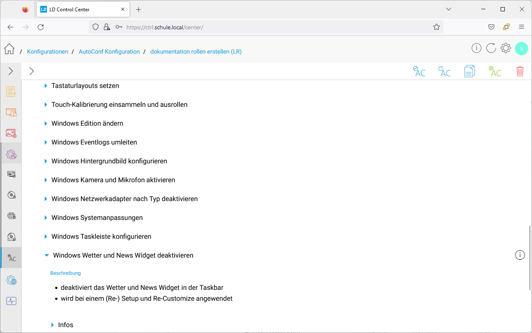List all tabs dropdown arrow
The width and height of the screenshot is (532, 333).
pos(449,9)
